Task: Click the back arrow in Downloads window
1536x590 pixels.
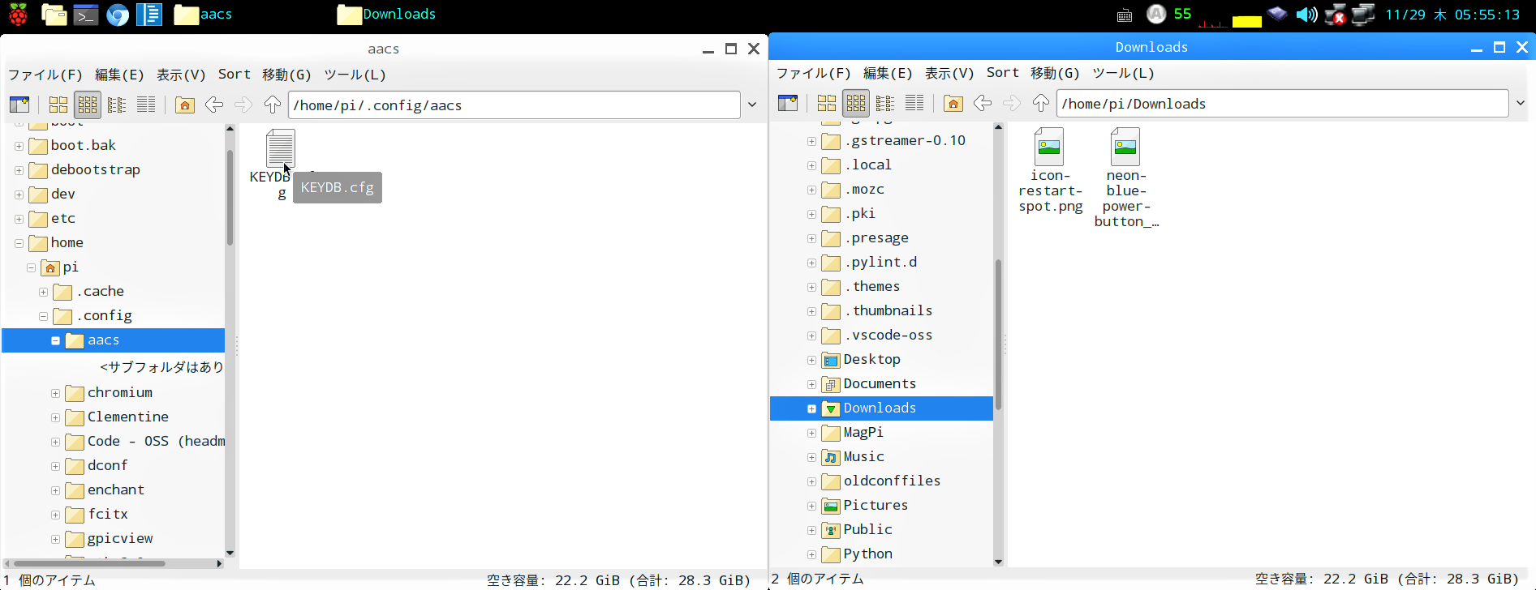Action: (x=983, y=103)
